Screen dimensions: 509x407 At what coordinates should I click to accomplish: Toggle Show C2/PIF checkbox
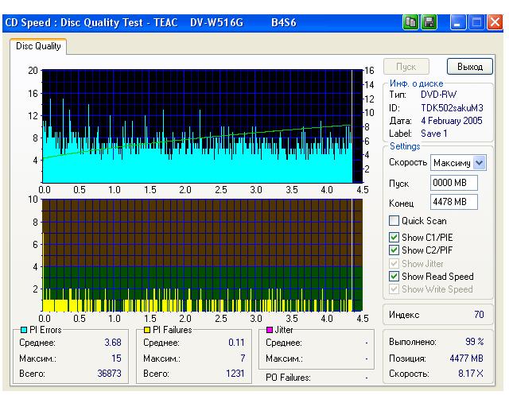(394, 250)
